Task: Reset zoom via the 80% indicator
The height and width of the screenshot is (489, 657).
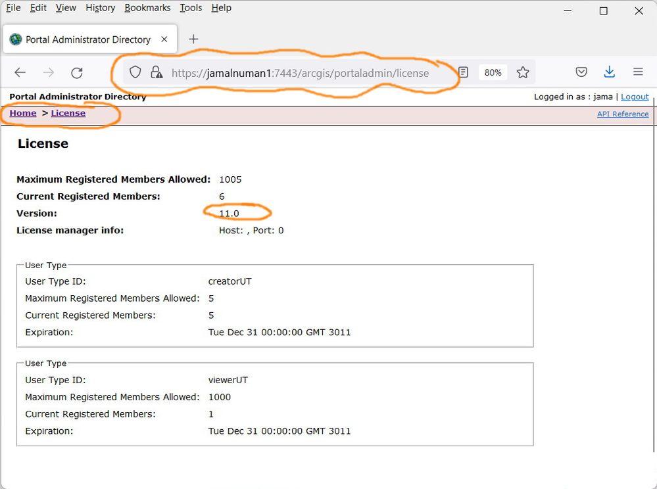Action: coord(493,72)
